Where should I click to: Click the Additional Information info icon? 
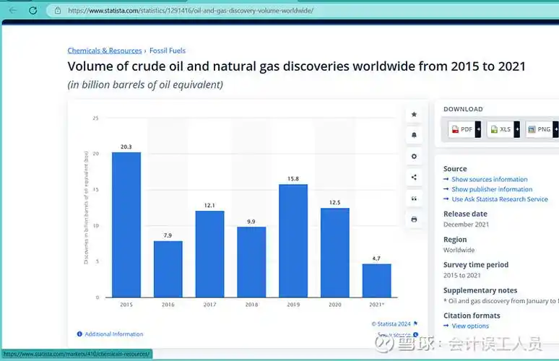79,334
